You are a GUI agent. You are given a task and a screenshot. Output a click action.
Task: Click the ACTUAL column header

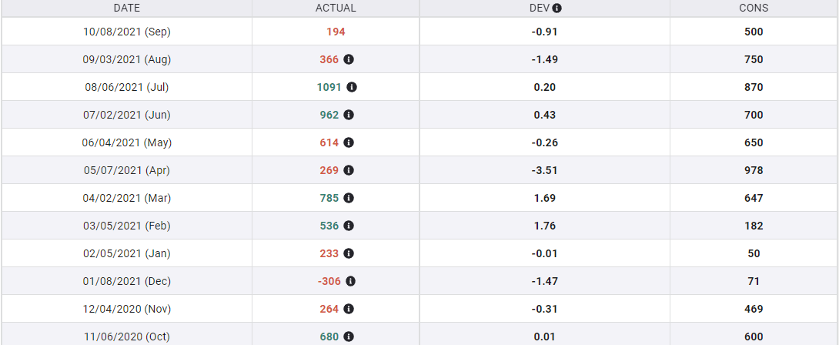coord(336,8)
